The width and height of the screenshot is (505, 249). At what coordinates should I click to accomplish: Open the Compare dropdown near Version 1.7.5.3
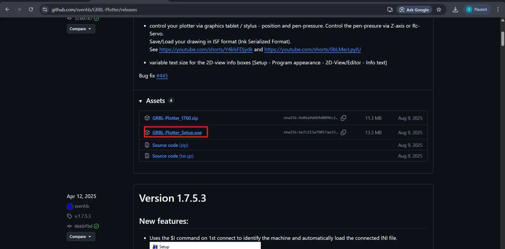81,236
